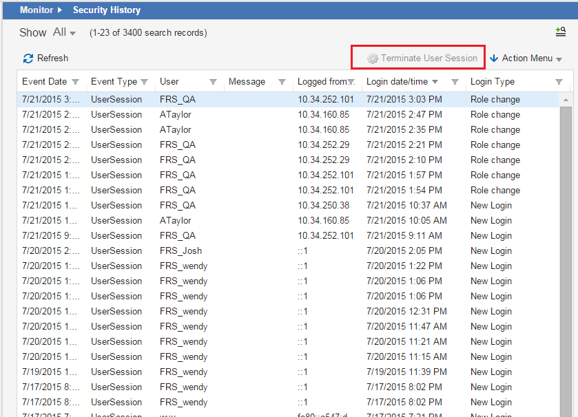Click the arrow after Monitor in the breadcrumb
The image size is (578, 417).
coord(61,10)
